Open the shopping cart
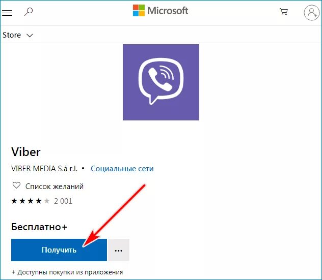The image size is (322, 280). 284,12
